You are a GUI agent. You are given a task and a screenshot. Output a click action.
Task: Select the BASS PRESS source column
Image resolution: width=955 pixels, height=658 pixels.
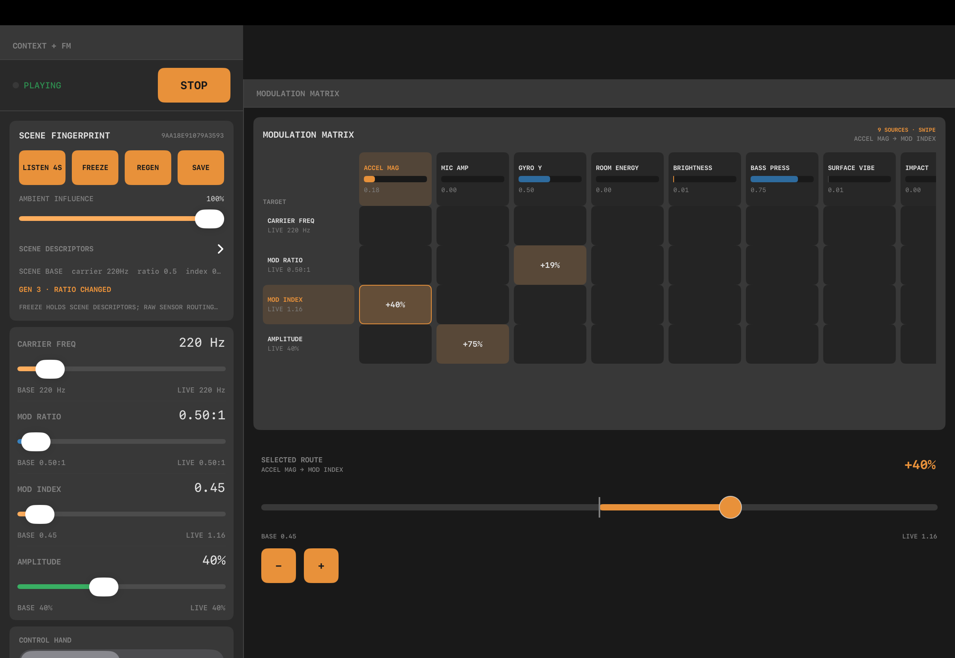point(782,179)
